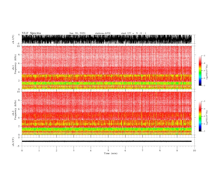The image size is (219, 169).
Task: Click the "station=ATH" label
Action: (x=103, y=33)
